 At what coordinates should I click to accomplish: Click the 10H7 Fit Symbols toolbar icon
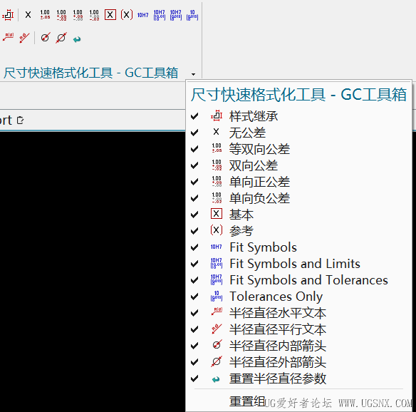[142, 15]
